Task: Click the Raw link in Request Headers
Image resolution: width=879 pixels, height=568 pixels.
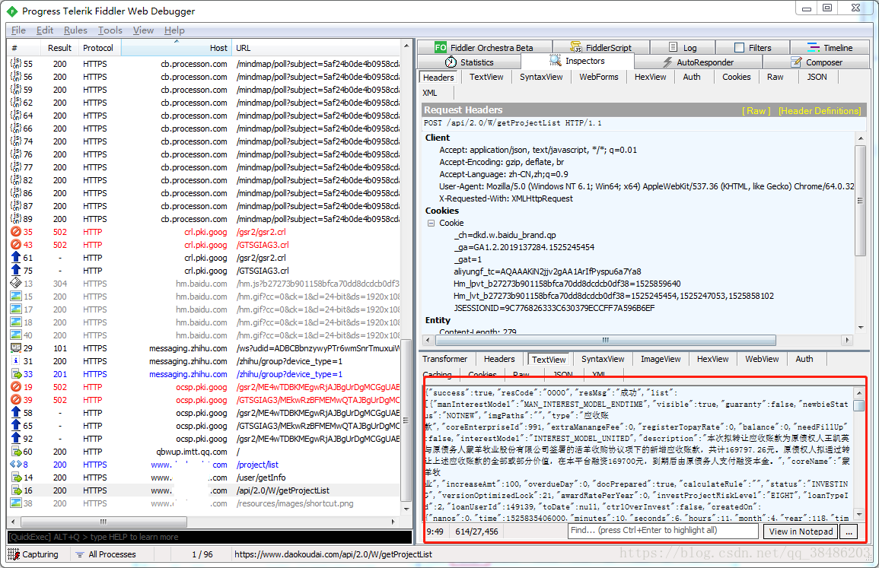Action: pyautogui.click(x=756, y=111)
